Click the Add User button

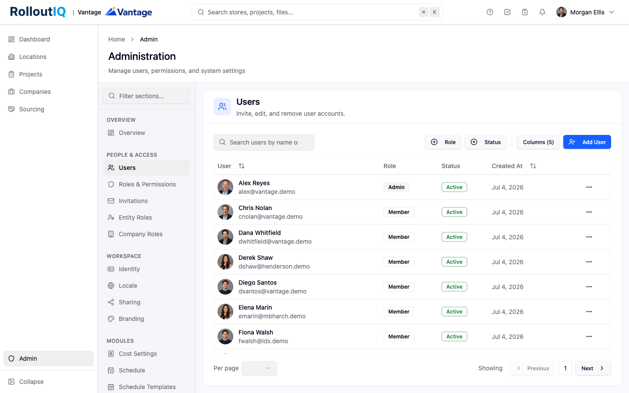coord(587,142)
